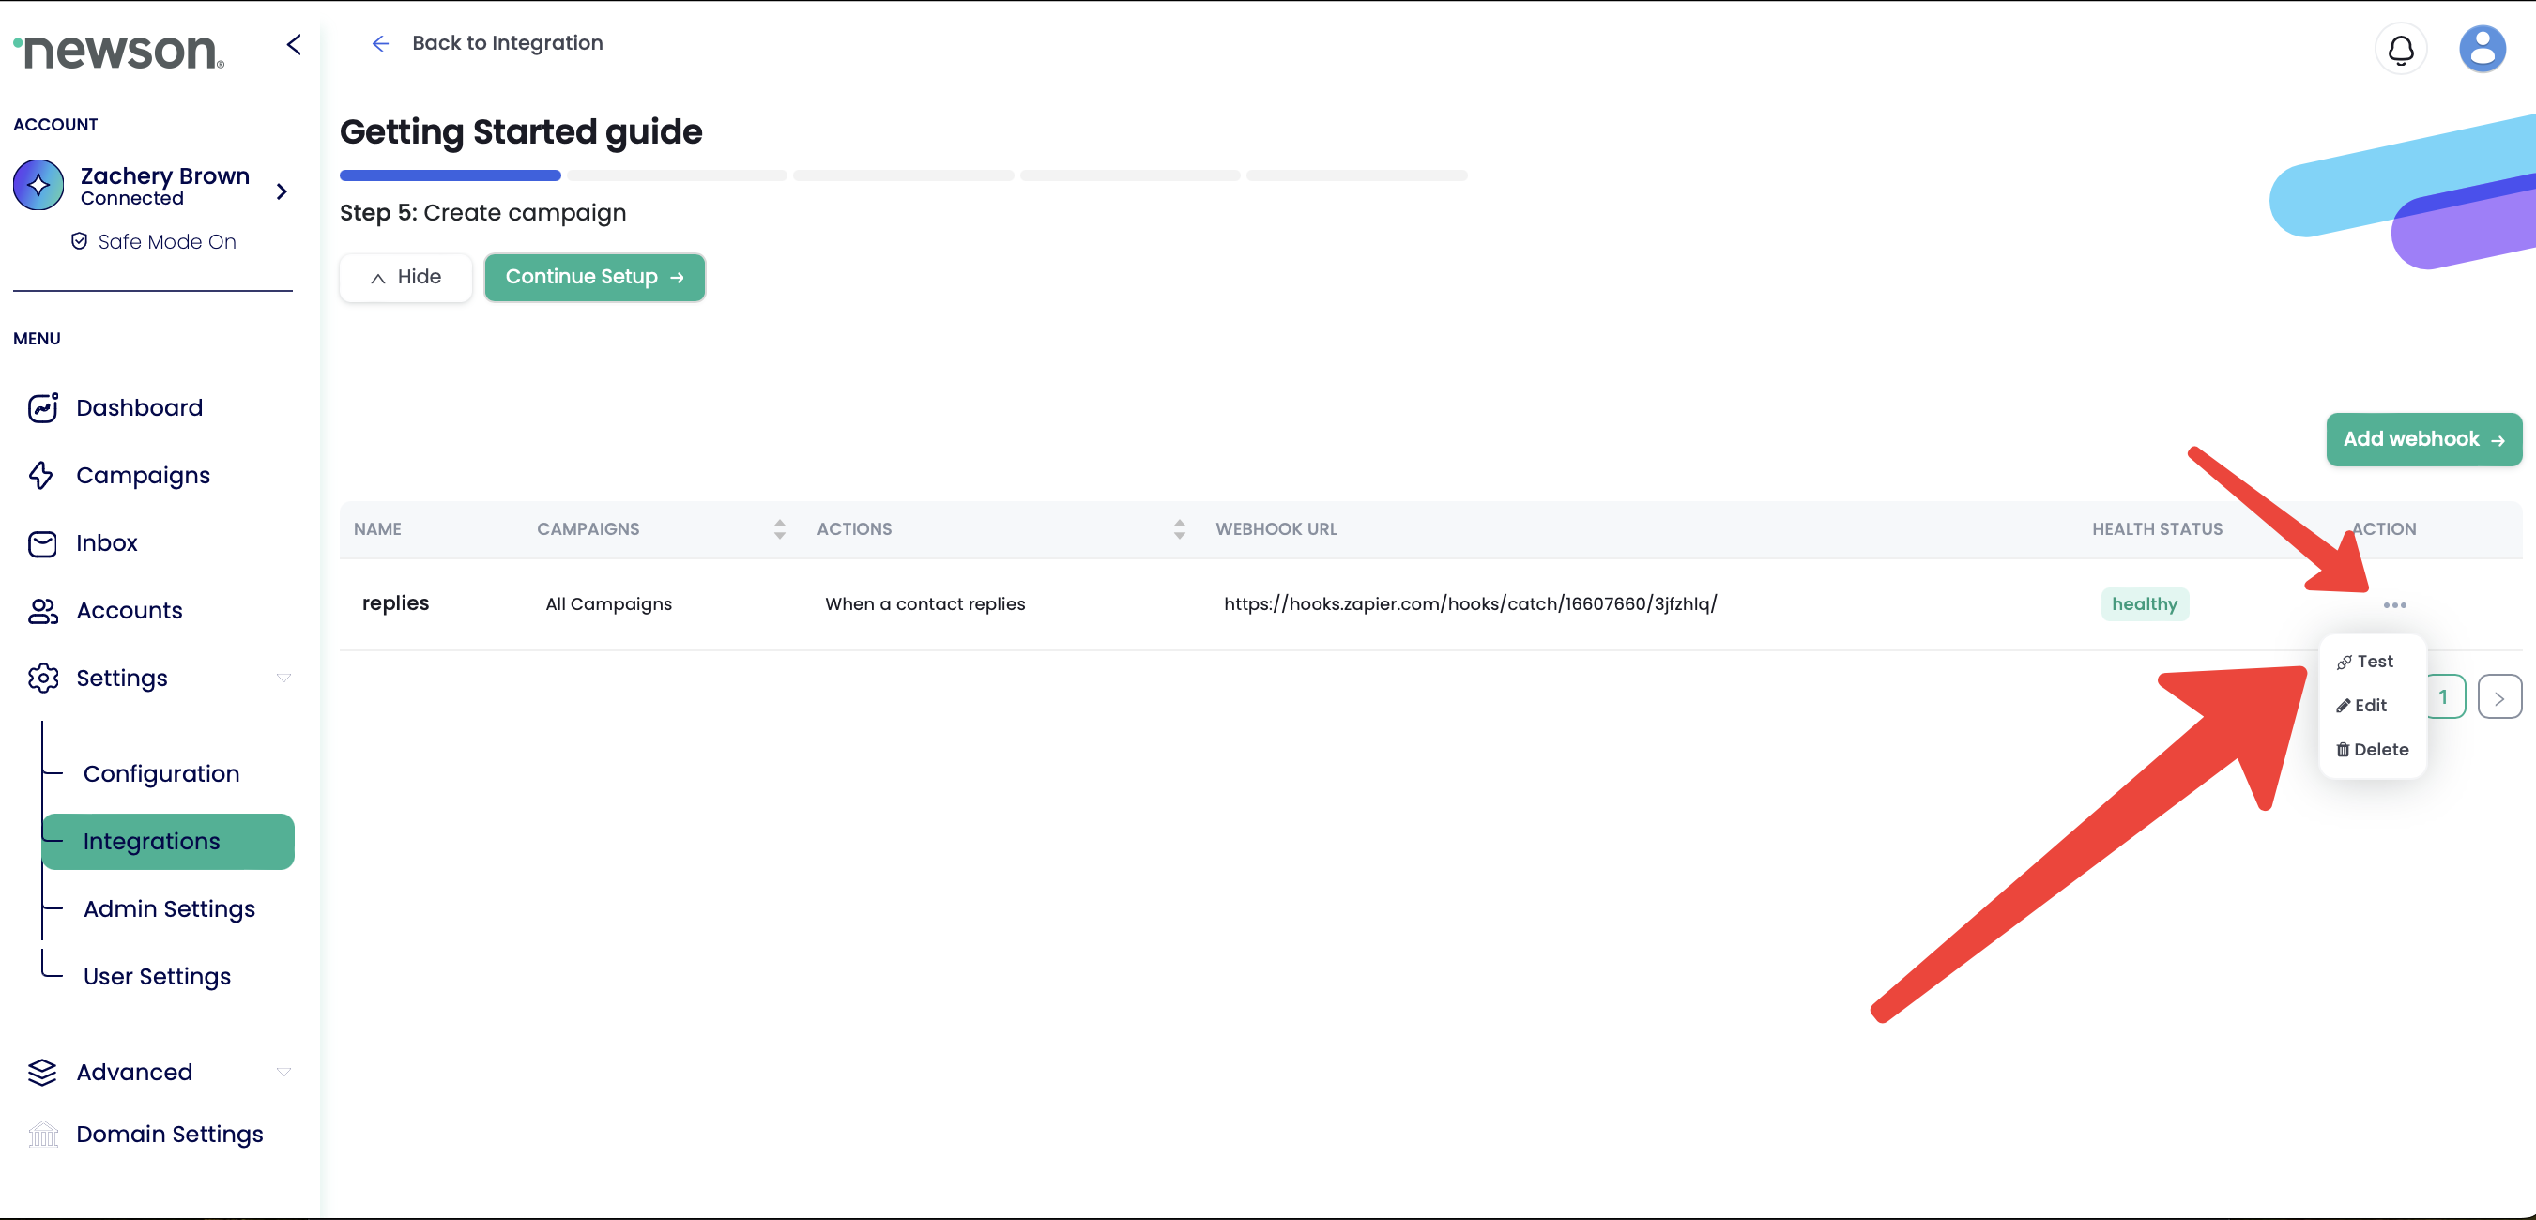Open the user profile avatar menu
This screenshot has width=2536, height=1220.
2481,49
